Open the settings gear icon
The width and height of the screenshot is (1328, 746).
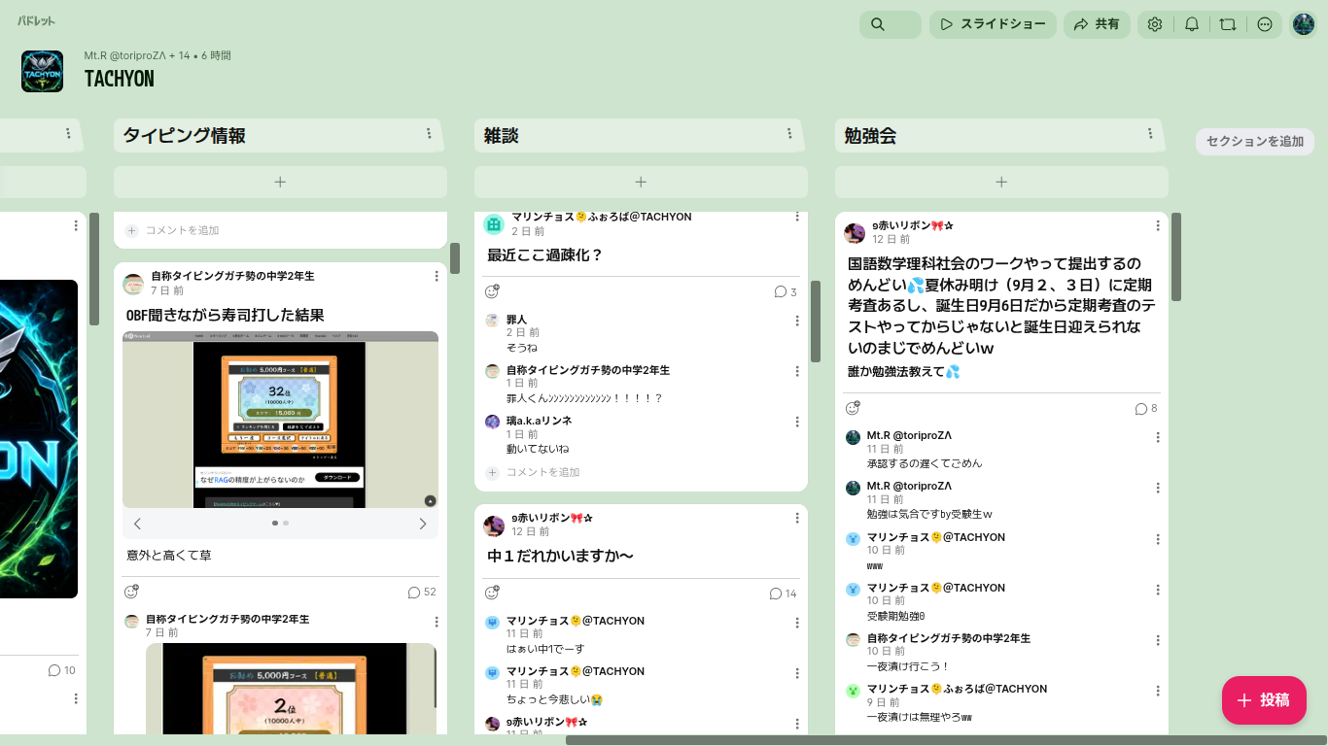pos(1155,24)
